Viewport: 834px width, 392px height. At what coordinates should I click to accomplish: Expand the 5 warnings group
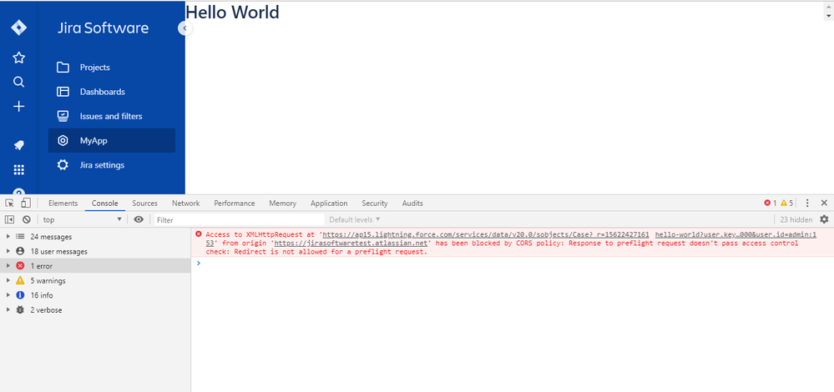pos(8,280)
